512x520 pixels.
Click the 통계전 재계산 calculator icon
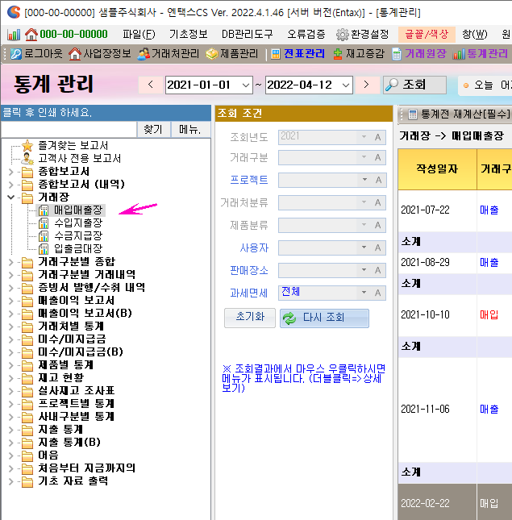point(413,114)
